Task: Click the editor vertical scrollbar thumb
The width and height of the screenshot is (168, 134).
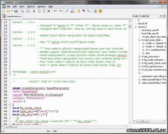Action: pos(130,26)
